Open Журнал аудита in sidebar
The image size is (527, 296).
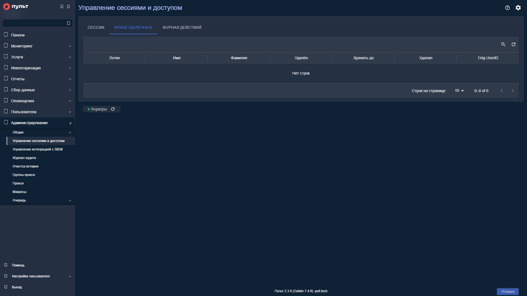click(24, 158)
